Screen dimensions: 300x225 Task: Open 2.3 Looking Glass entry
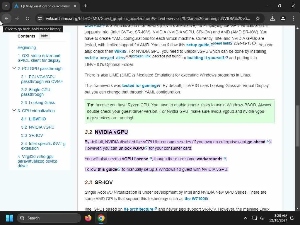click(38, 103)
